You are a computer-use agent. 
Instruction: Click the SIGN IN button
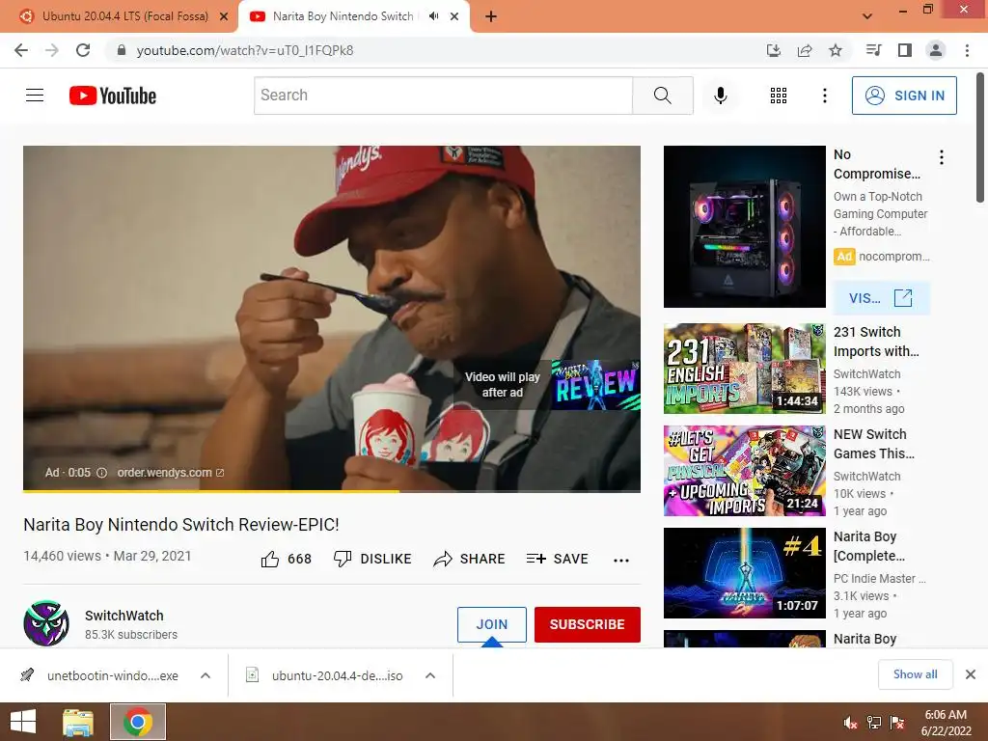(904, 96)
